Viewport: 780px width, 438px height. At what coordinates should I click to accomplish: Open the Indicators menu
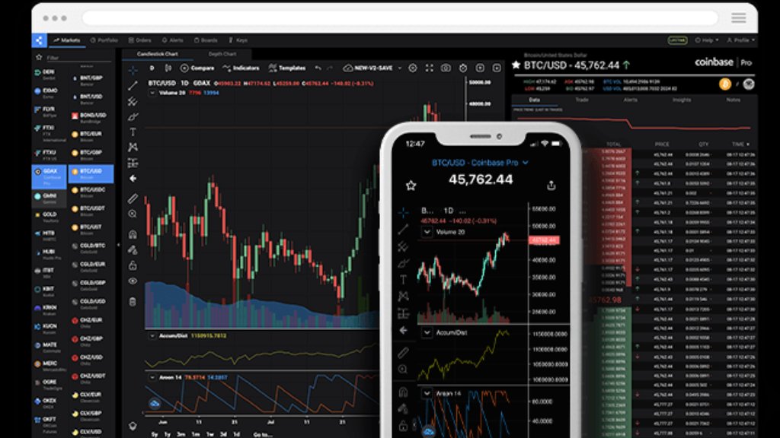(x=241, y=68)
